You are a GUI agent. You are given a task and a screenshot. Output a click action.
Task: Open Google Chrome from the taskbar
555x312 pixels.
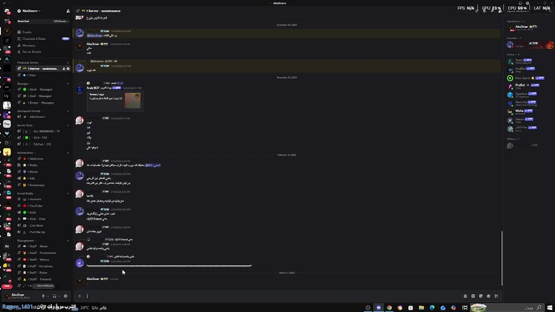(389, 308)
